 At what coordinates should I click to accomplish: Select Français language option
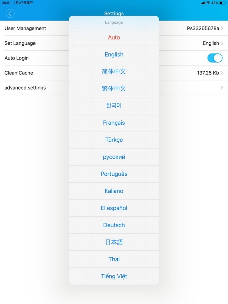[x=114, y=123]
